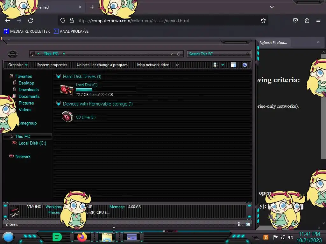Click Refresh Firefox notification button

click(x=273, y=43)
